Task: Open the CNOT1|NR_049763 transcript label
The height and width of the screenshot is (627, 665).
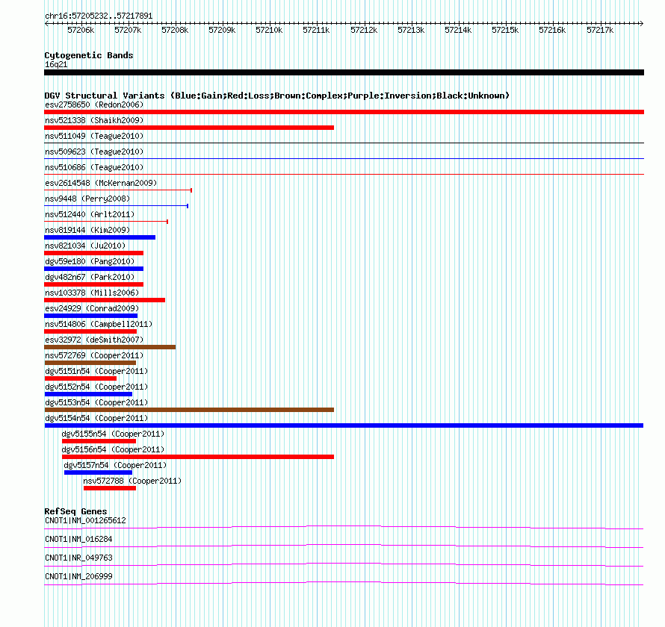Action: [x=78, y=558]
